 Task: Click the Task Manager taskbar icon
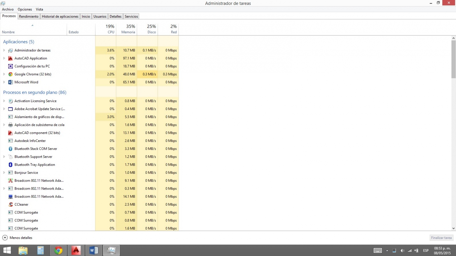[x=111, y=250]
